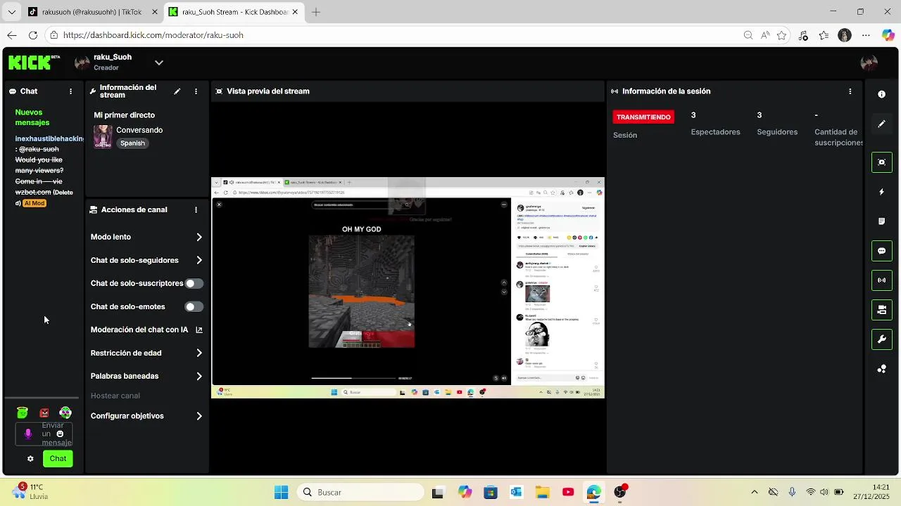Click the three-dots cluster icon in right sidebar
The image size is (901, 506).
click(x=882, y=369)
